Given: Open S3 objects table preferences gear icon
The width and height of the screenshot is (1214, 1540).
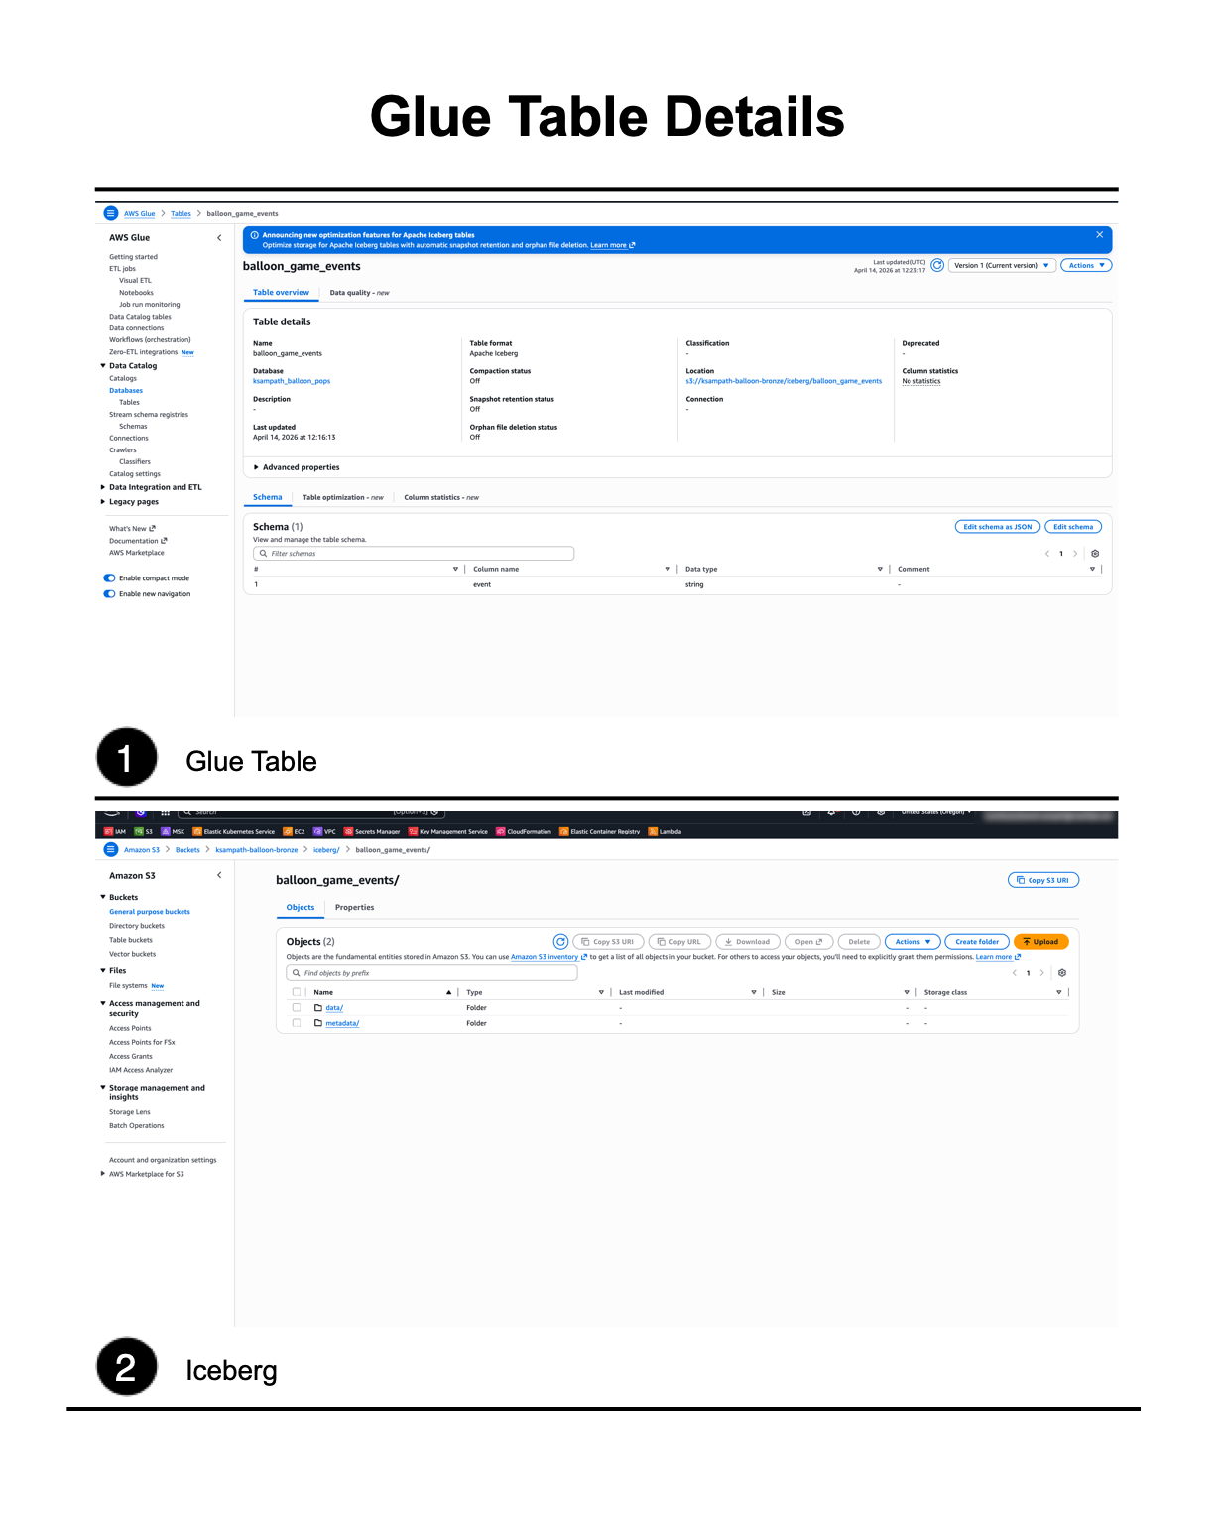Looking at the screenshot, I should point(1062,973).
